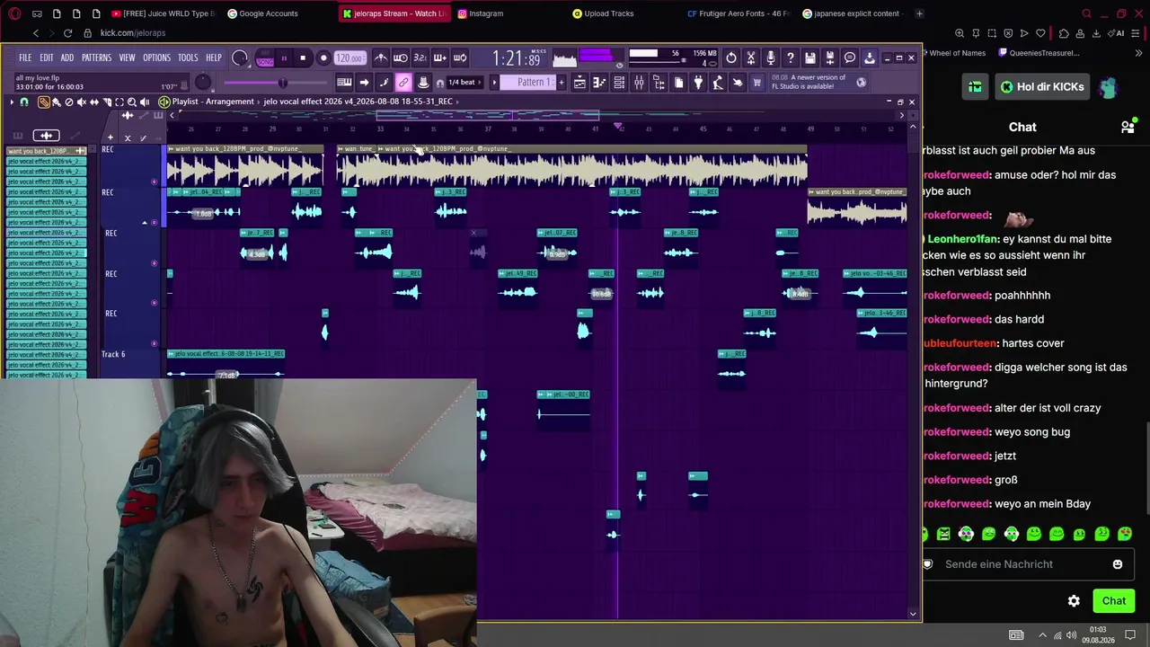Select the Slip tool in playlist toolbar
Viewport: 1150px width, 647px height.
94,102
